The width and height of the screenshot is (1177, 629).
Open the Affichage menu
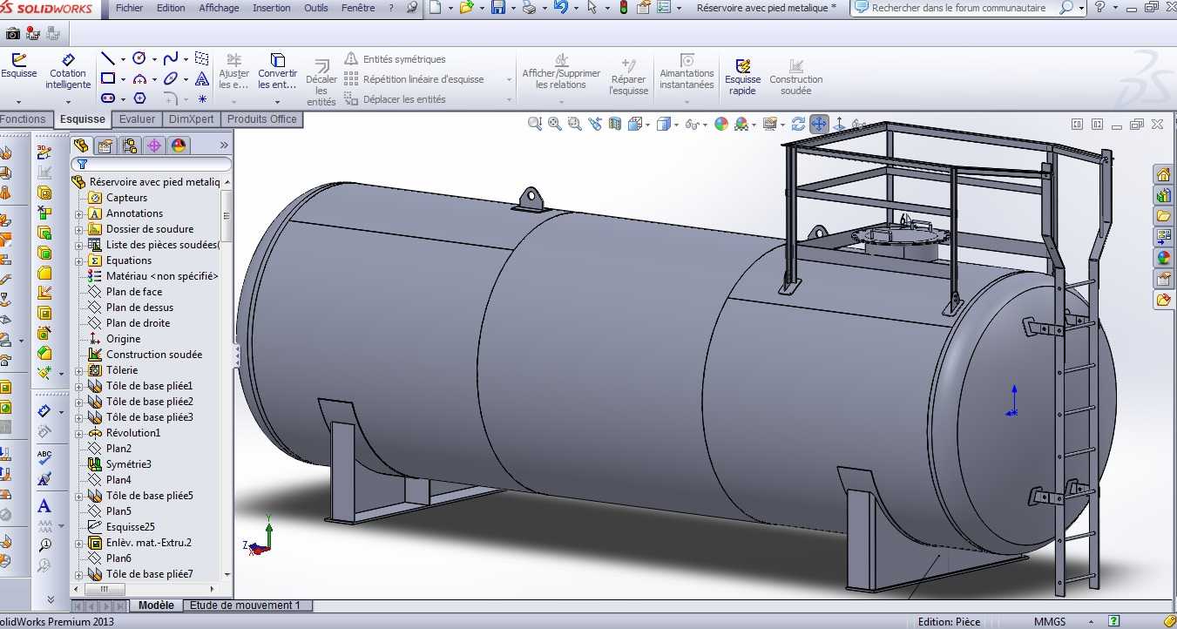tap(220, 8)
